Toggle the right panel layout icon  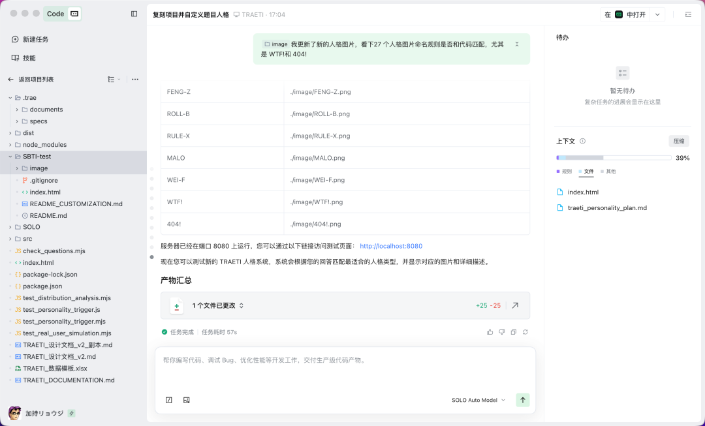688,14
